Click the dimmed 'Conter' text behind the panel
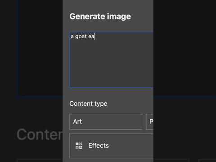 (x=40, y=135)
